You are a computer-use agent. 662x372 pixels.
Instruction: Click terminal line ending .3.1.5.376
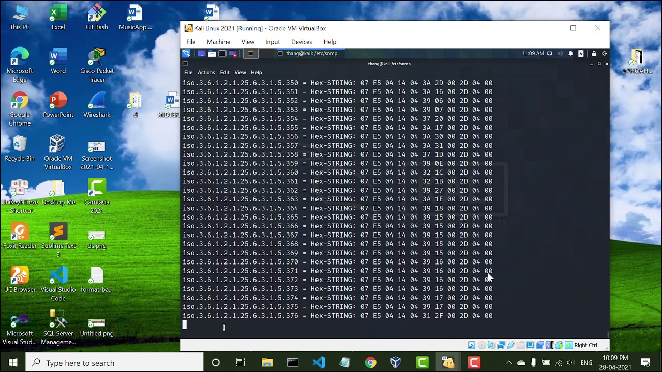[x=338, y=316]
